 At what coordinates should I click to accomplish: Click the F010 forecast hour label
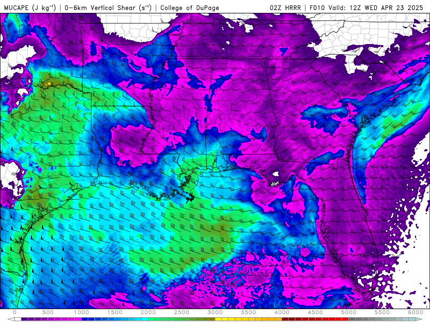pos(317,8)
